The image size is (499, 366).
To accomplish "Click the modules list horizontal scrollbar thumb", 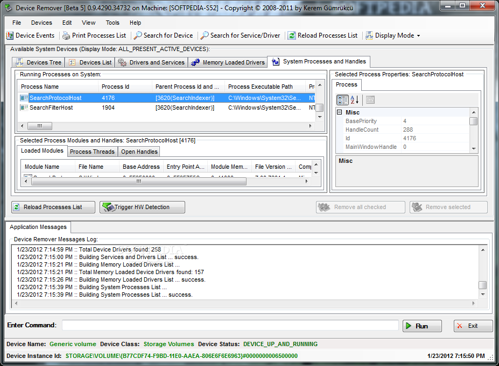I will (139, 182).
